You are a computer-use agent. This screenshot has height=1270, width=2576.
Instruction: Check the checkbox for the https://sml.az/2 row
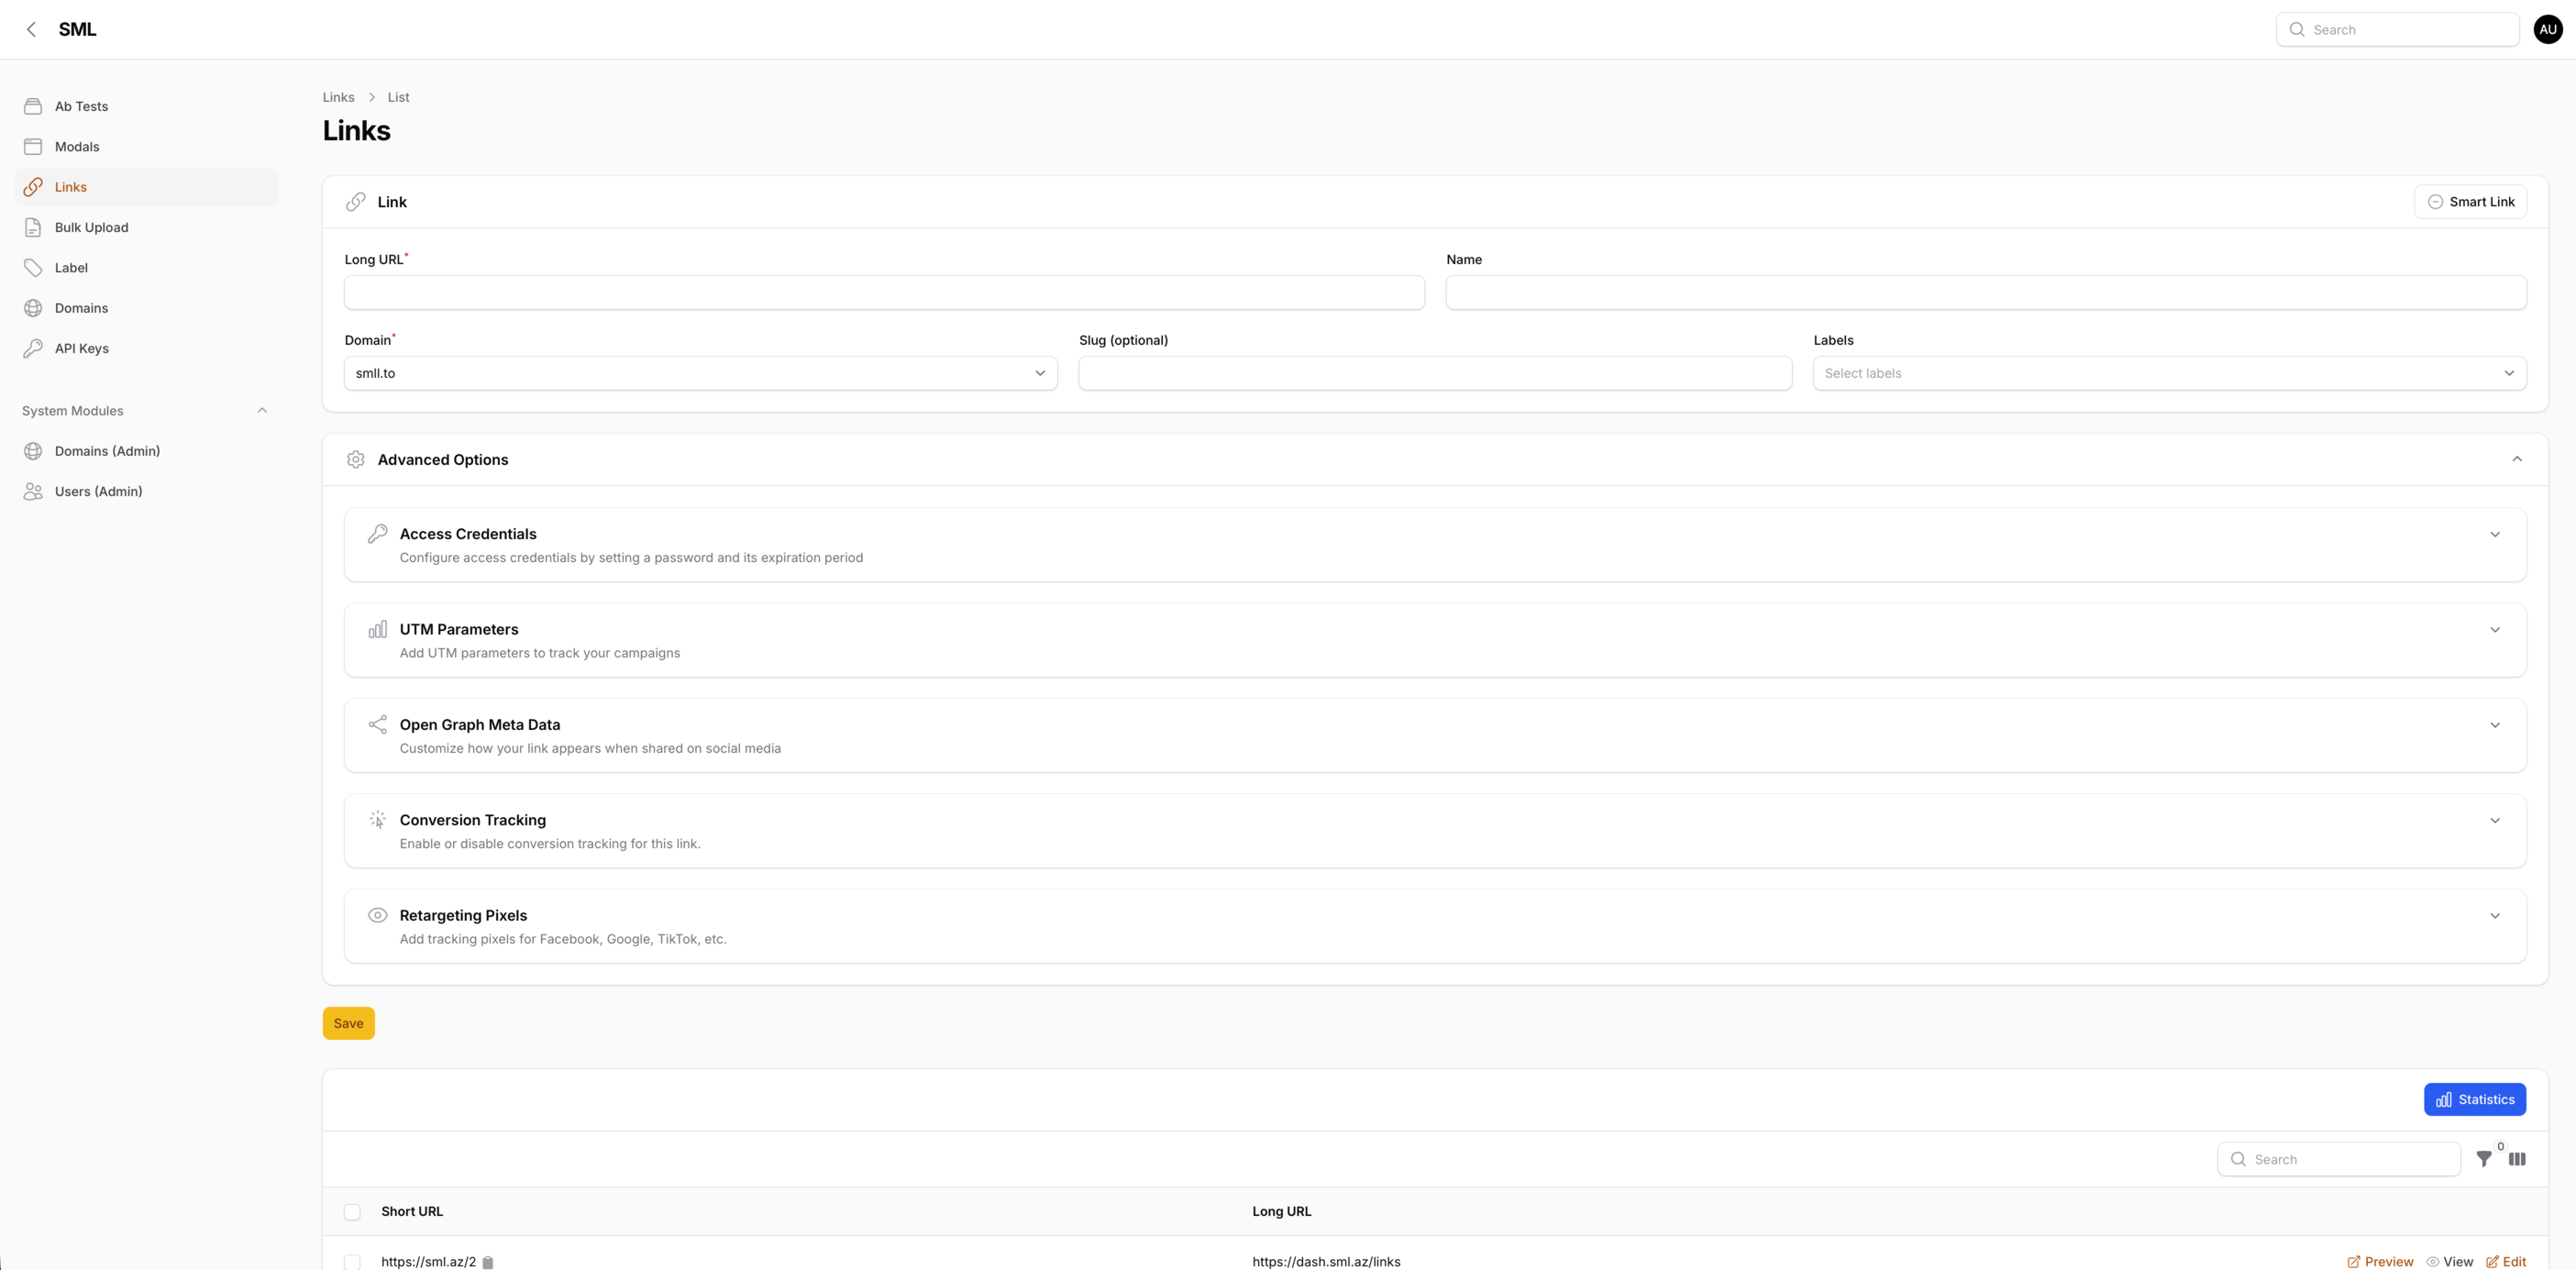pos(352,1262)
